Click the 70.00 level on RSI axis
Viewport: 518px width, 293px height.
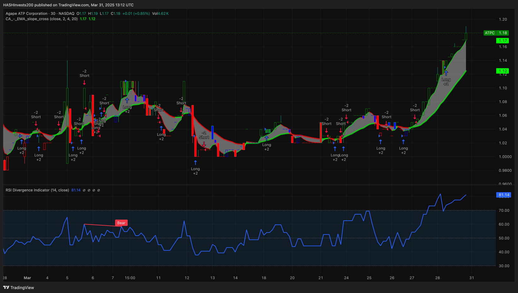click(x=504, y=210)
